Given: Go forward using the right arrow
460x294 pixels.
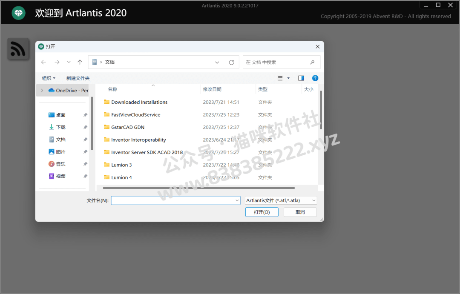Looking at the screenshot, I should point(57,62).
